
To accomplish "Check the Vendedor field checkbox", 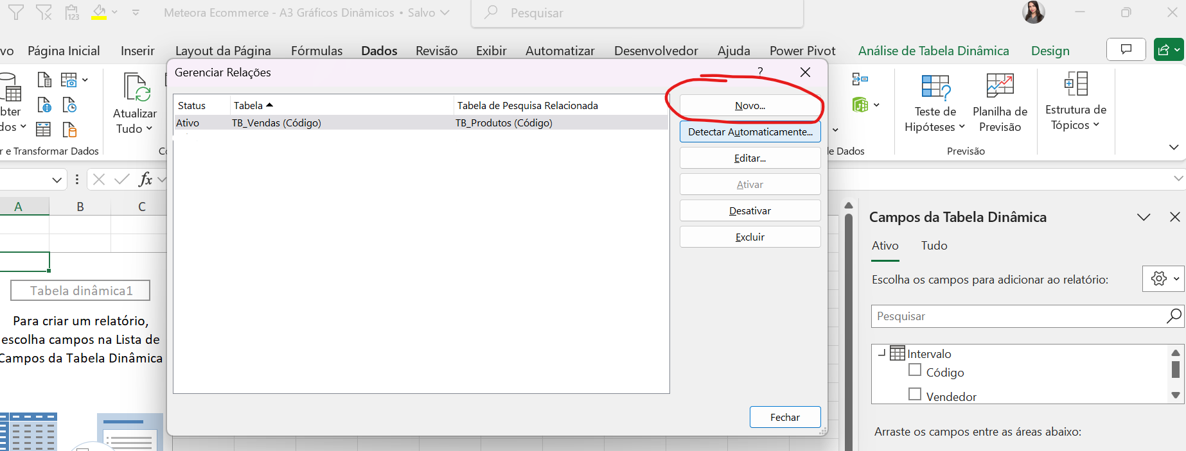I will (x=915, y=395).
